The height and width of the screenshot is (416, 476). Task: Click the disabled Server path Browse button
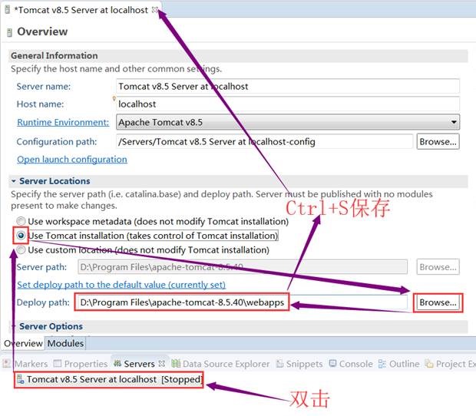pos(438,267)
